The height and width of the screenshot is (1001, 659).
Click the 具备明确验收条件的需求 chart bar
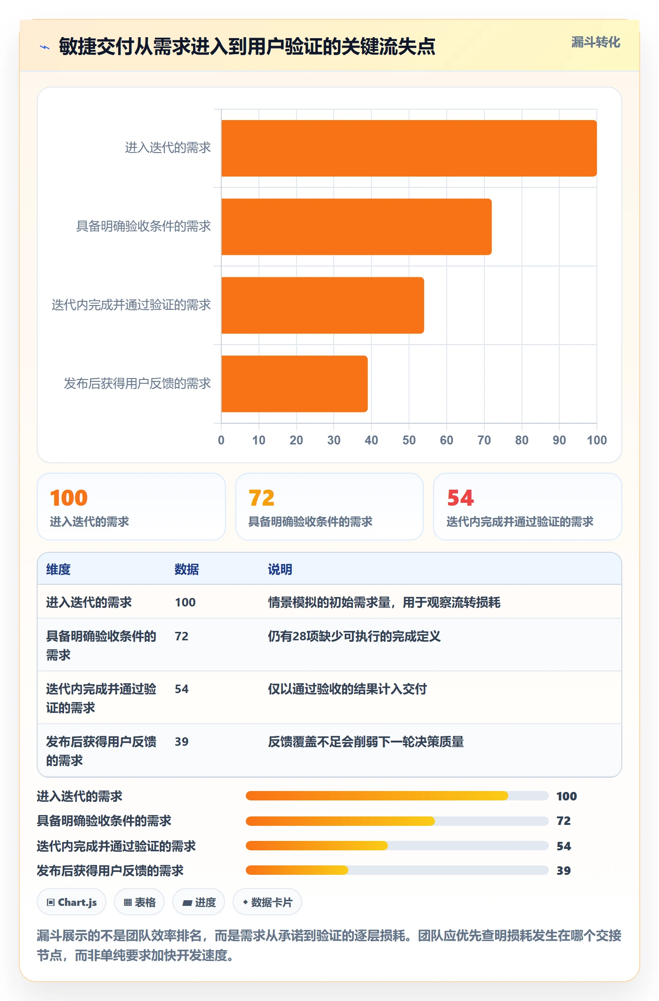click(356, 227)
